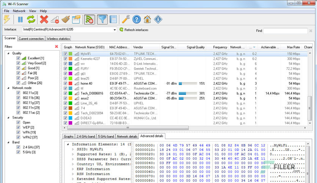Click the Poor quality signal bars icon
The height and width of the screenshot is (183, 317).
point(24,78)
